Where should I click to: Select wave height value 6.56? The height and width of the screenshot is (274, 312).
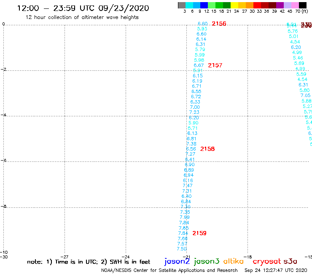(191, 149)
